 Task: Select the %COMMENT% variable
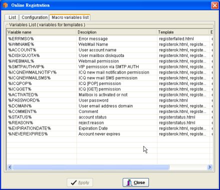pyautogui.click(x=22, y=111)
